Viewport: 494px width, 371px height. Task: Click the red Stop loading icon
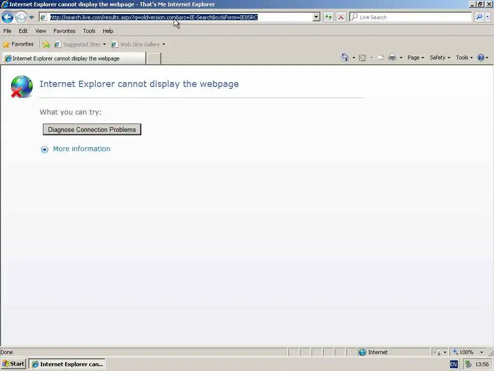pyautogui.click(x=341, y=17)
